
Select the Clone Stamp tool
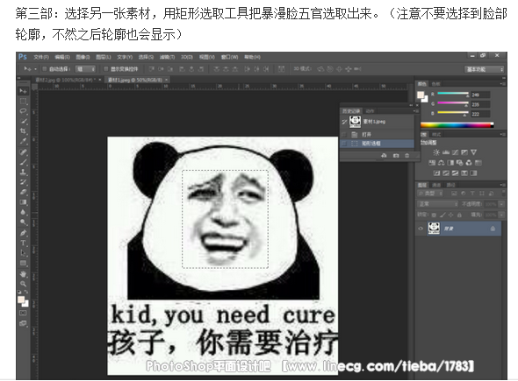coord(23,172)
